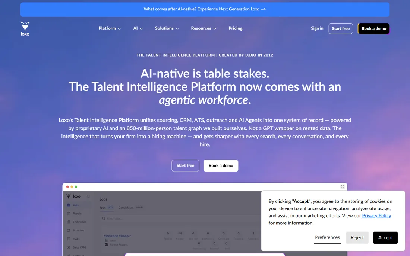
Task: Select Sales CRM in the preview sidebar
Action: (79, 247)
